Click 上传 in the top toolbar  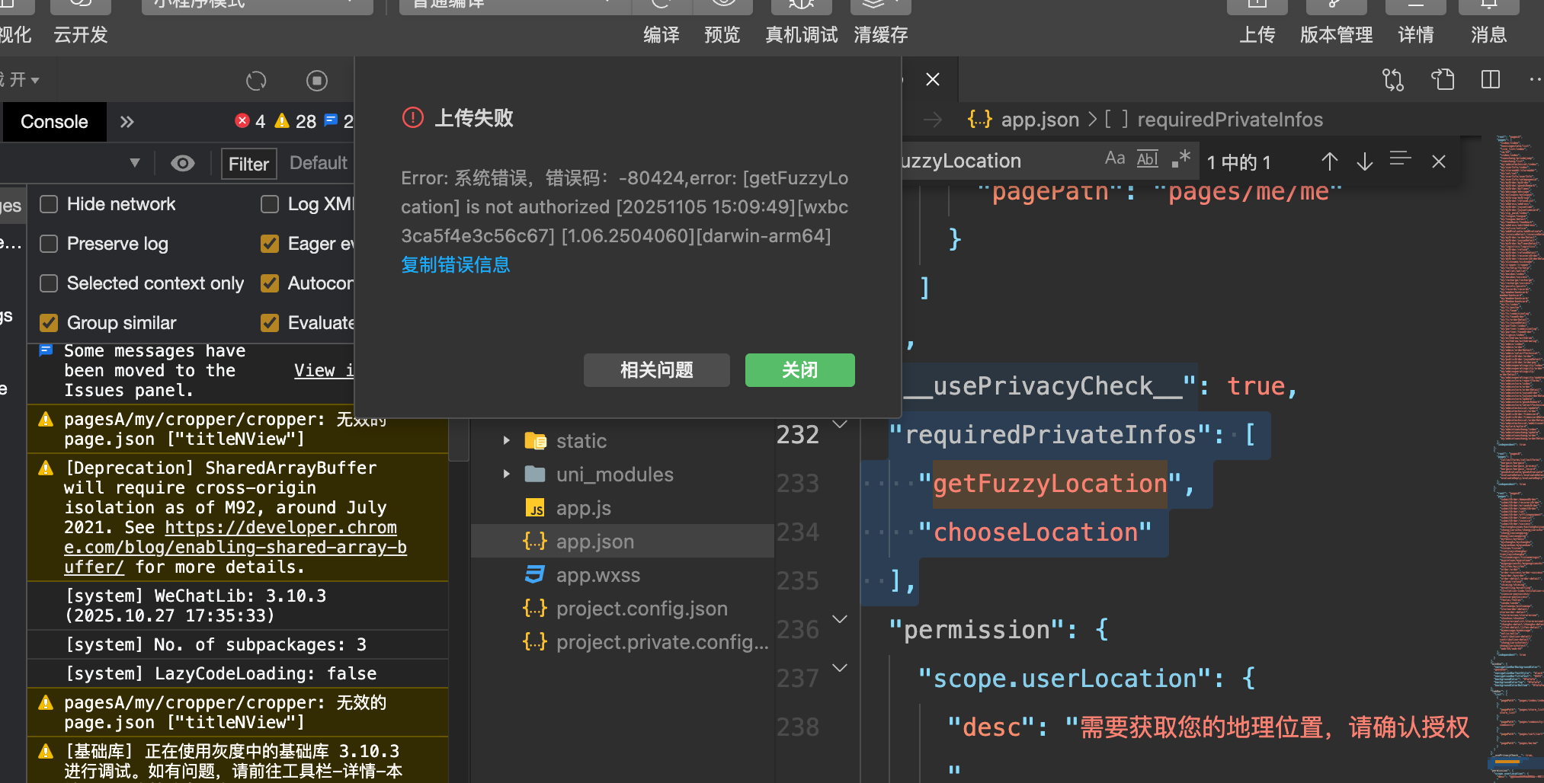1257,35
